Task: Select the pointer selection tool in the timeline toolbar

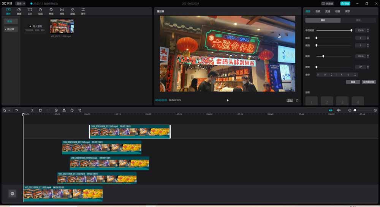Action: click(5, 110)
